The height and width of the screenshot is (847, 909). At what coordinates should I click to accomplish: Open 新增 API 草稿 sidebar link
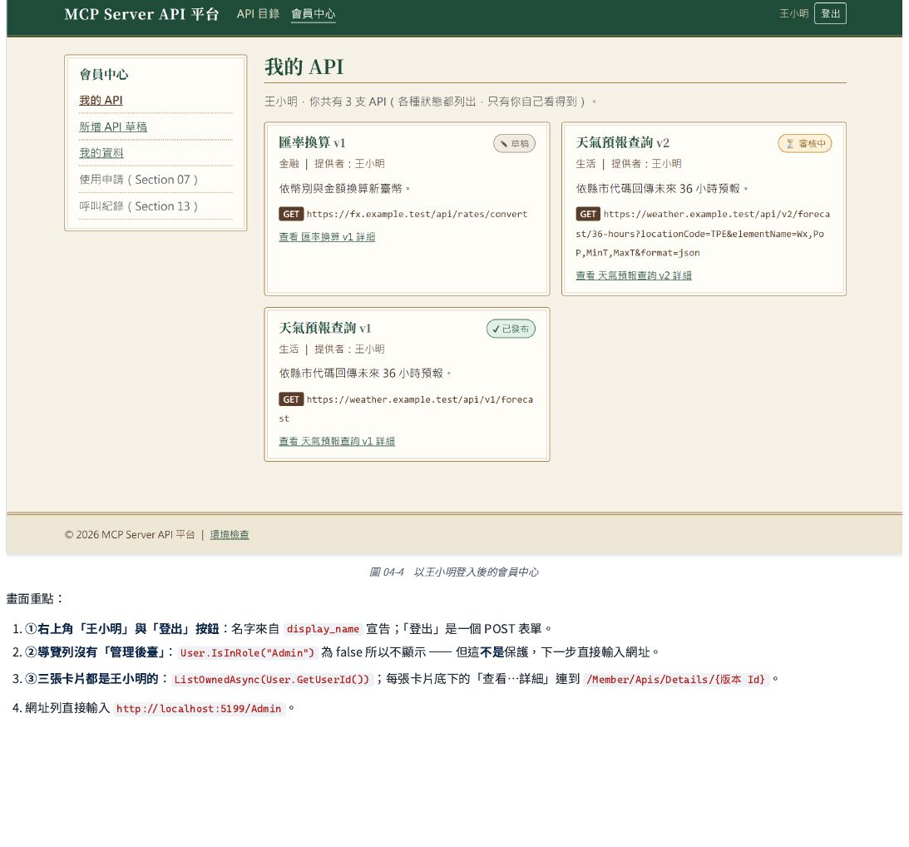(x=113, y=127)
